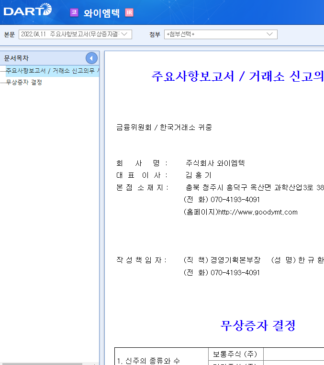Click table cell 1. 신주의 종류와 수
324x365 pixels.
(161, 356)
